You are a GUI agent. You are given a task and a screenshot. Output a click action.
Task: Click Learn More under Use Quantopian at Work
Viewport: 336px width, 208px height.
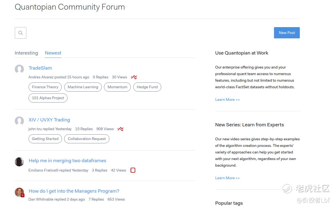tap(227, 99)
